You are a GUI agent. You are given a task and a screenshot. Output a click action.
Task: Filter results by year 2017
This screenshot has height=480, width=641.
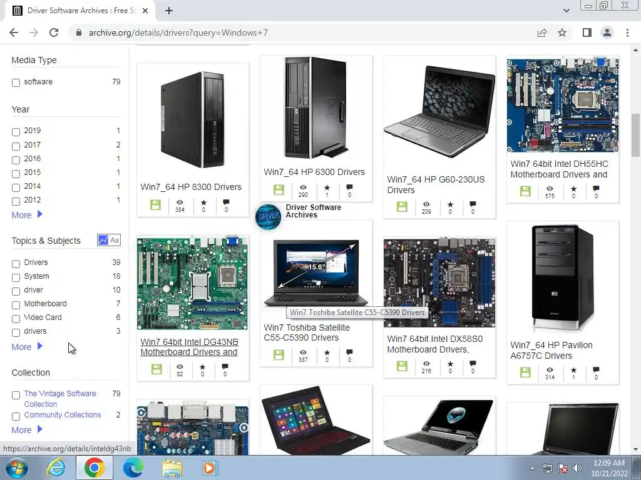point(16,146)
